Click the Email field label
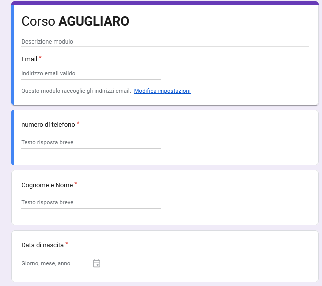Image resolution: width=322 pixels, height=286 pixels. coord(29,59)
